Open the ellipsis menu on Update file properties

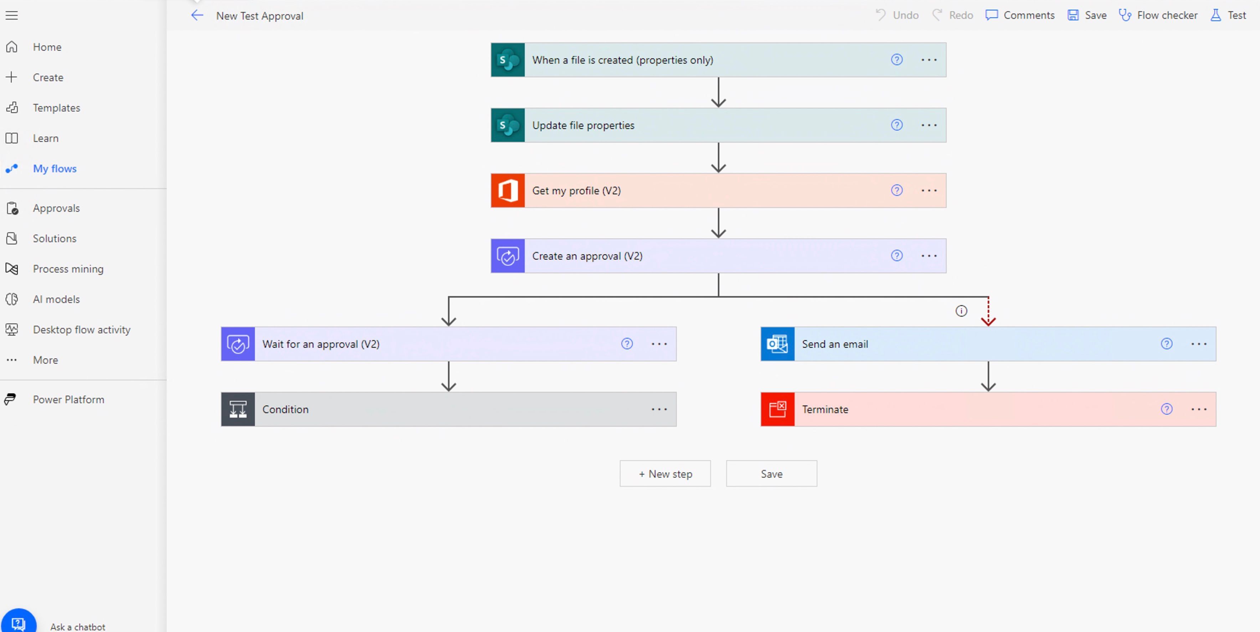929,125
